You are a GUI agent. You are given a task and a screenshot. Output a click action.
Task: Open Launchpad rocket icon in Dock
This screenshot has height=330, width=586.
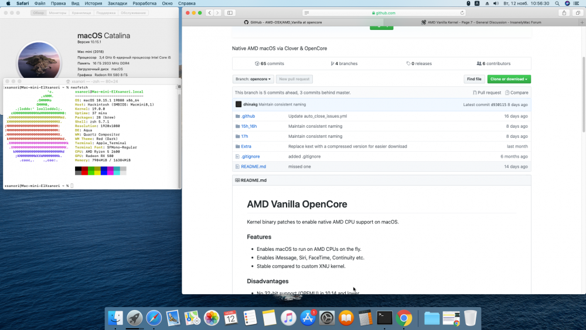[x=135, y=318]
